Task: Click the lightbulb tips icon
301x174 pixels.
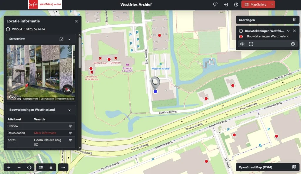Action: click(x=215, y=4)
